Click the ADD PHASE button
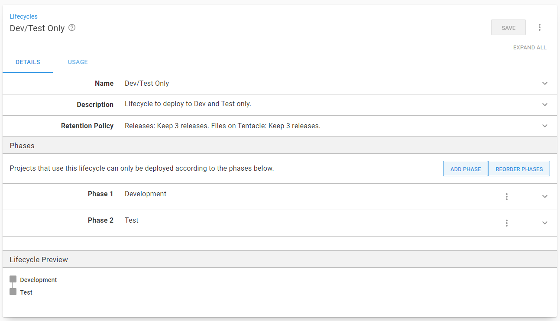Viewport: 560px width, 321px height. 465,169
